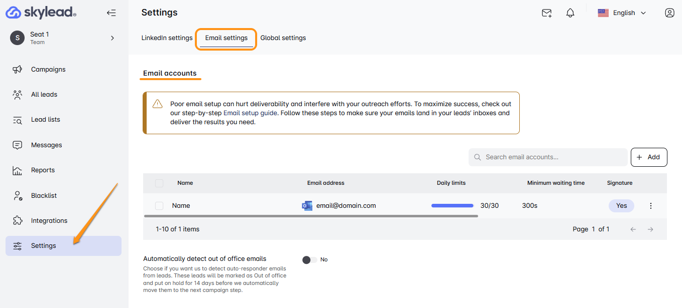This screenshot has height=308, width=682.
Task: Expand the Seat 1 team chevron
Action: pyautogui.click(x=112, y=38)
